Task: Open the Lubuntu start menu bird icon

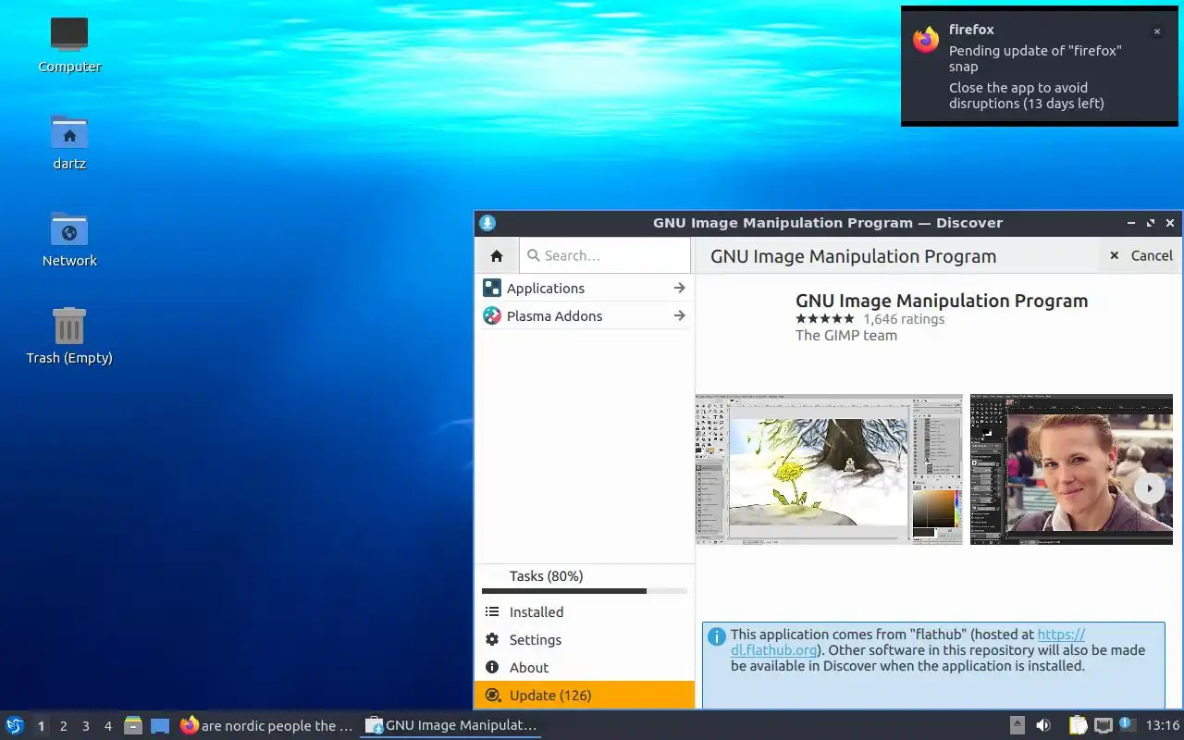Action: [x=15, y=725]
